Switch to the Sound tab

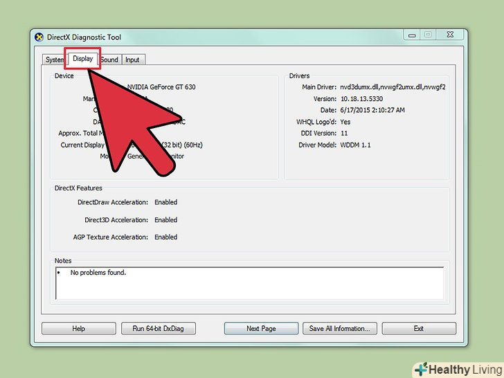click(109, 60)
